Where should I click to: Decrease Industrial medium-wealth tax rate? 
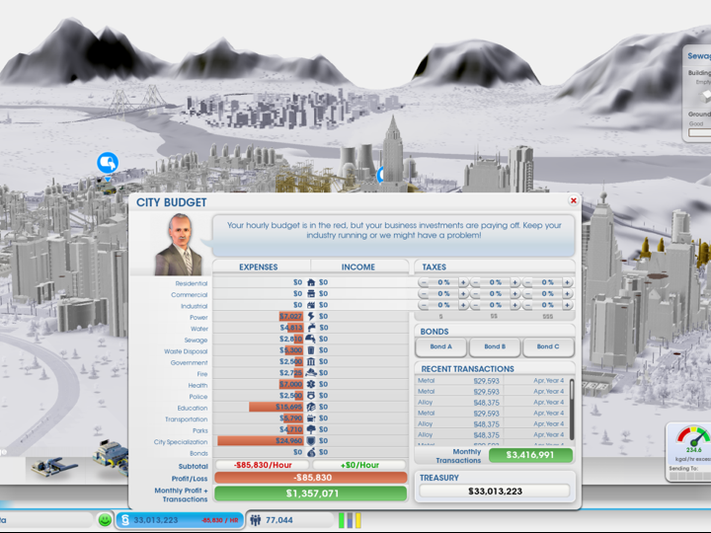[475, 305]
